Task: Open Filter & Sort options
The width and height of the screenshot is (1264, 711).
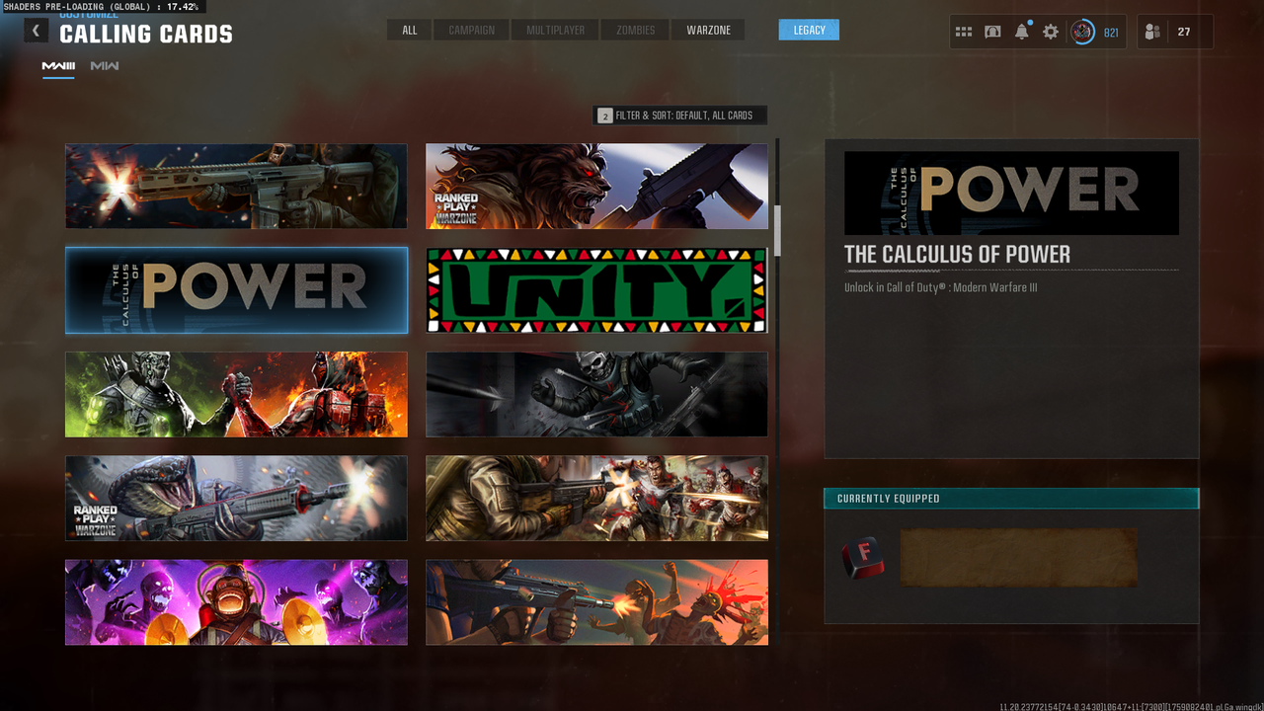Action: pos(679,116)
